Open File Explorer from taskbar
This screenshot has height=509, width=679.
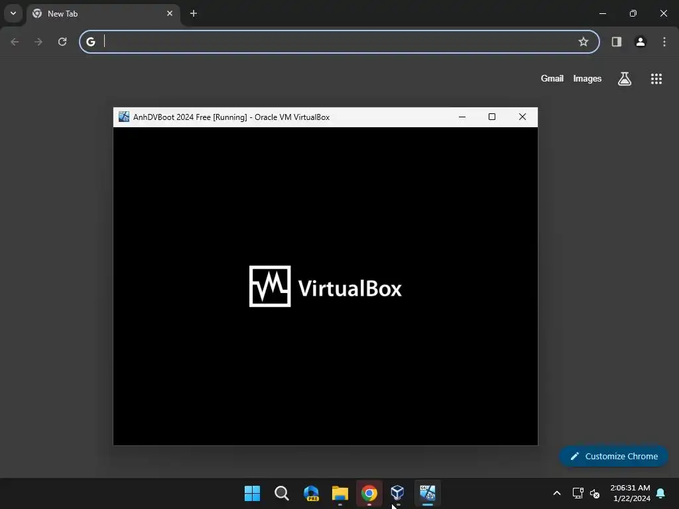(340, 493)
